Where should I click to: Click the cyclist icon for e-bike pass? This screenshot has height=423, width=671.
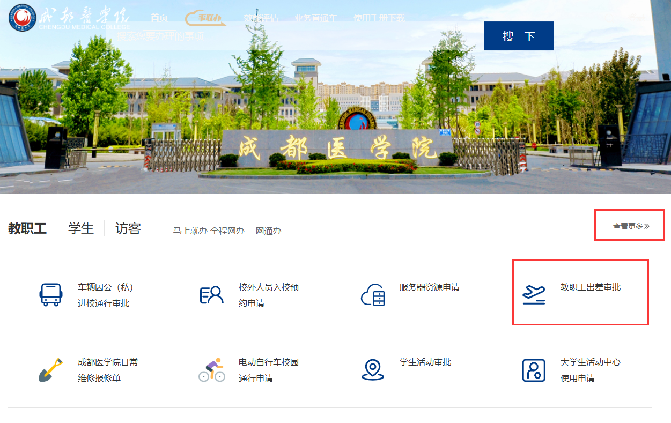point(211,370)
